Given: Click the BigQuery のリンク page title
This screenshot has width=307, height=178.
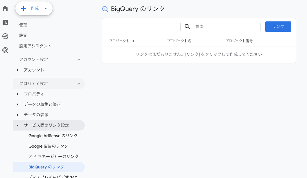Looking at the screenshot, I should [x=138, y=9].
